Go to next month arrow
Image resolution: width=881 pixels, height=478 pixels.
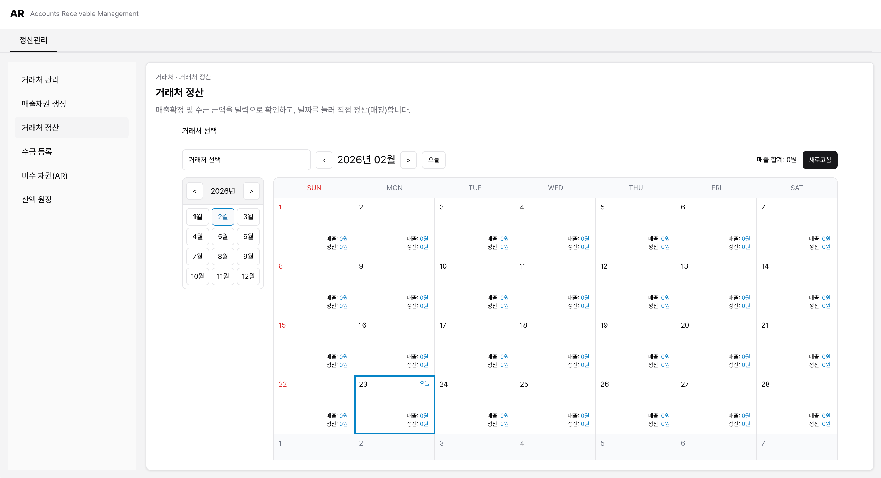click(x=408, y=160)
